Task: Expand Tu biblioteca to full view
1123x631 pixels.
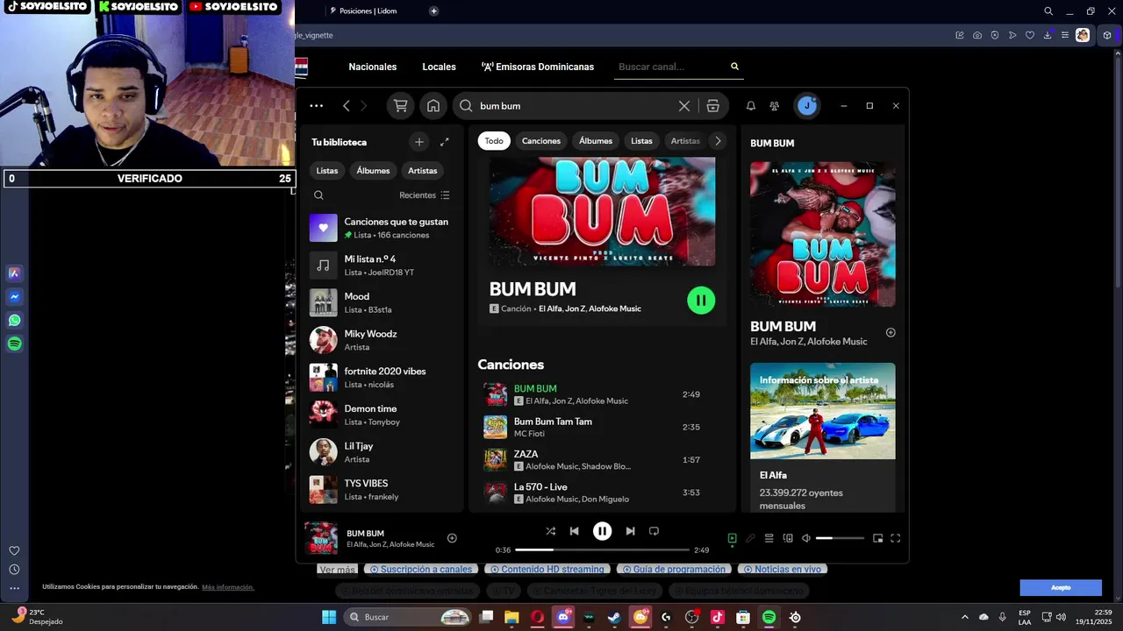Action: pyautogui.click(x=444, y=142)
